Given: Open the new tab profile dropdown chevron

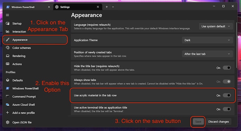Looking at the screenshot, I should (113, 7).
